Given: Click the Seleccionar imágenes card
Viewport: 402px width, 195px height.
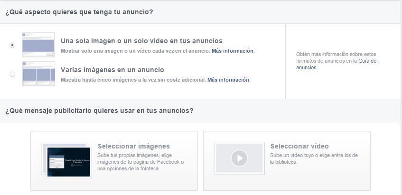Looking at the screenshot, I should [x=114, y=161].
